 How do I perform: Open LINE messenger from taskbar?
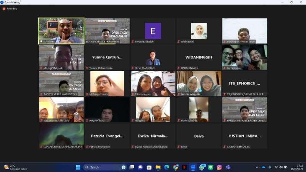pyautogui.click(x=211, y=167)
